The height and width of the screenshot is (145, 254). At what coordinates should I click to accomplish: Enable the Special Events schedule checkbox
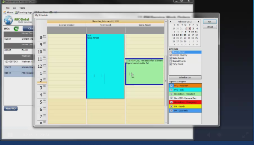click(170, 61)
